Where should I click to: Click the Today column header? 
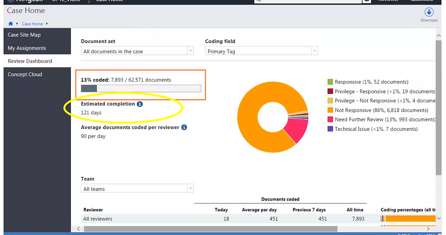221,210
